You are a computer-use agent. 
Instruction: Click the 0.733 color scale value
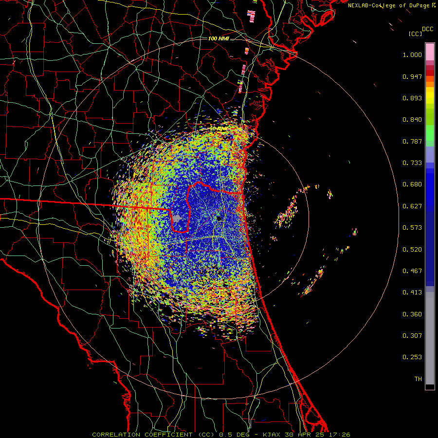point(412,163)
